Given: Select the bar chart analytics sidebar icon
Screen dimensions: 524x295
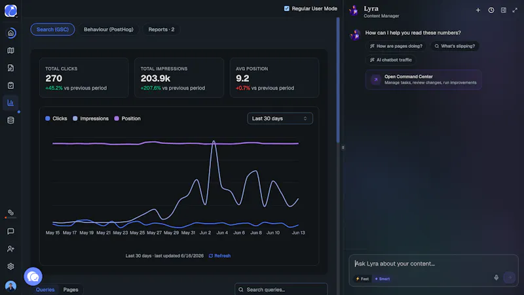Looking at the screenshot, I should pyautogui.click(x=10, y=103).
